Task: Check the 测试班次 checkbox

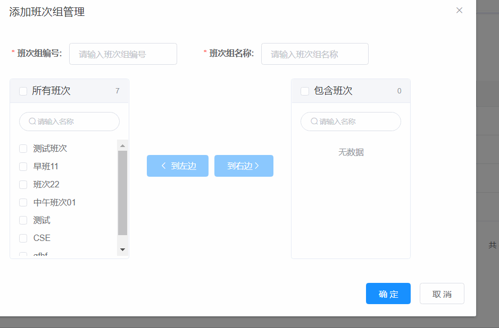Action: [x=23, y=149]
